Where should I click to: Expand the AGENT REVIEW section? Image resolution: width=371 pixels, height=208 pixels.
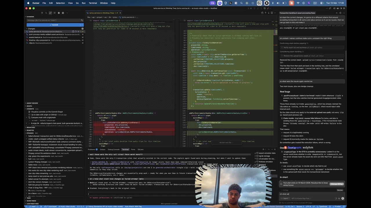[32, 103]
